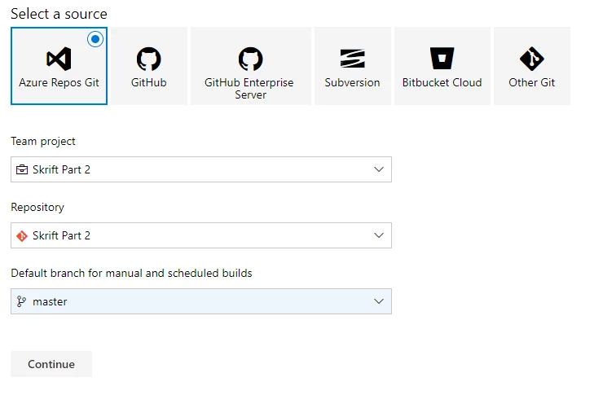Image resolution: width=594 pixels, height=408 pixels.
Task: Click the branch icon beside master
Action: click(22, 301)
